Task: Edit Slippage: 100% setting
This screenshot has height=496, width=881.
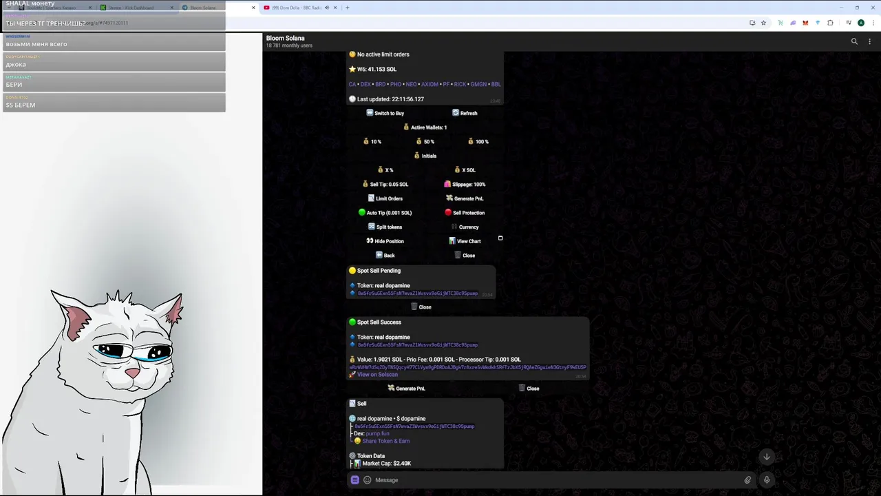Action: (x=465, y=185)
